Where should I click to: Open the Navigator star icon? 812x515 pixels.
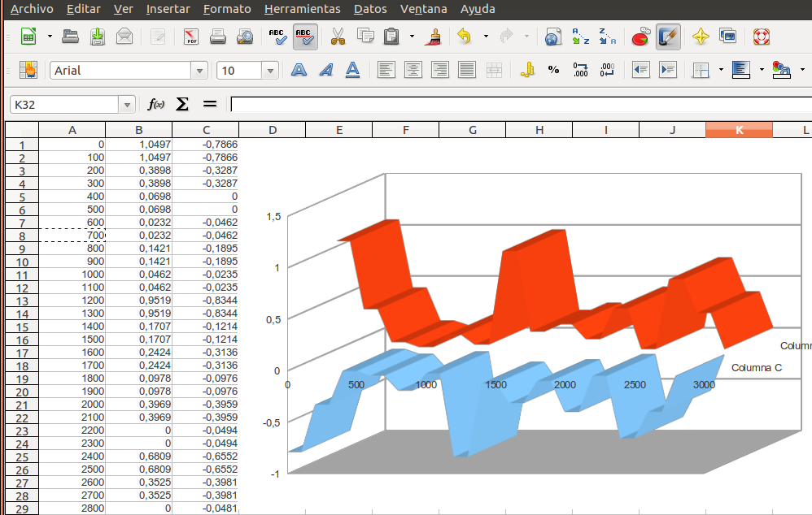point(701,37)
